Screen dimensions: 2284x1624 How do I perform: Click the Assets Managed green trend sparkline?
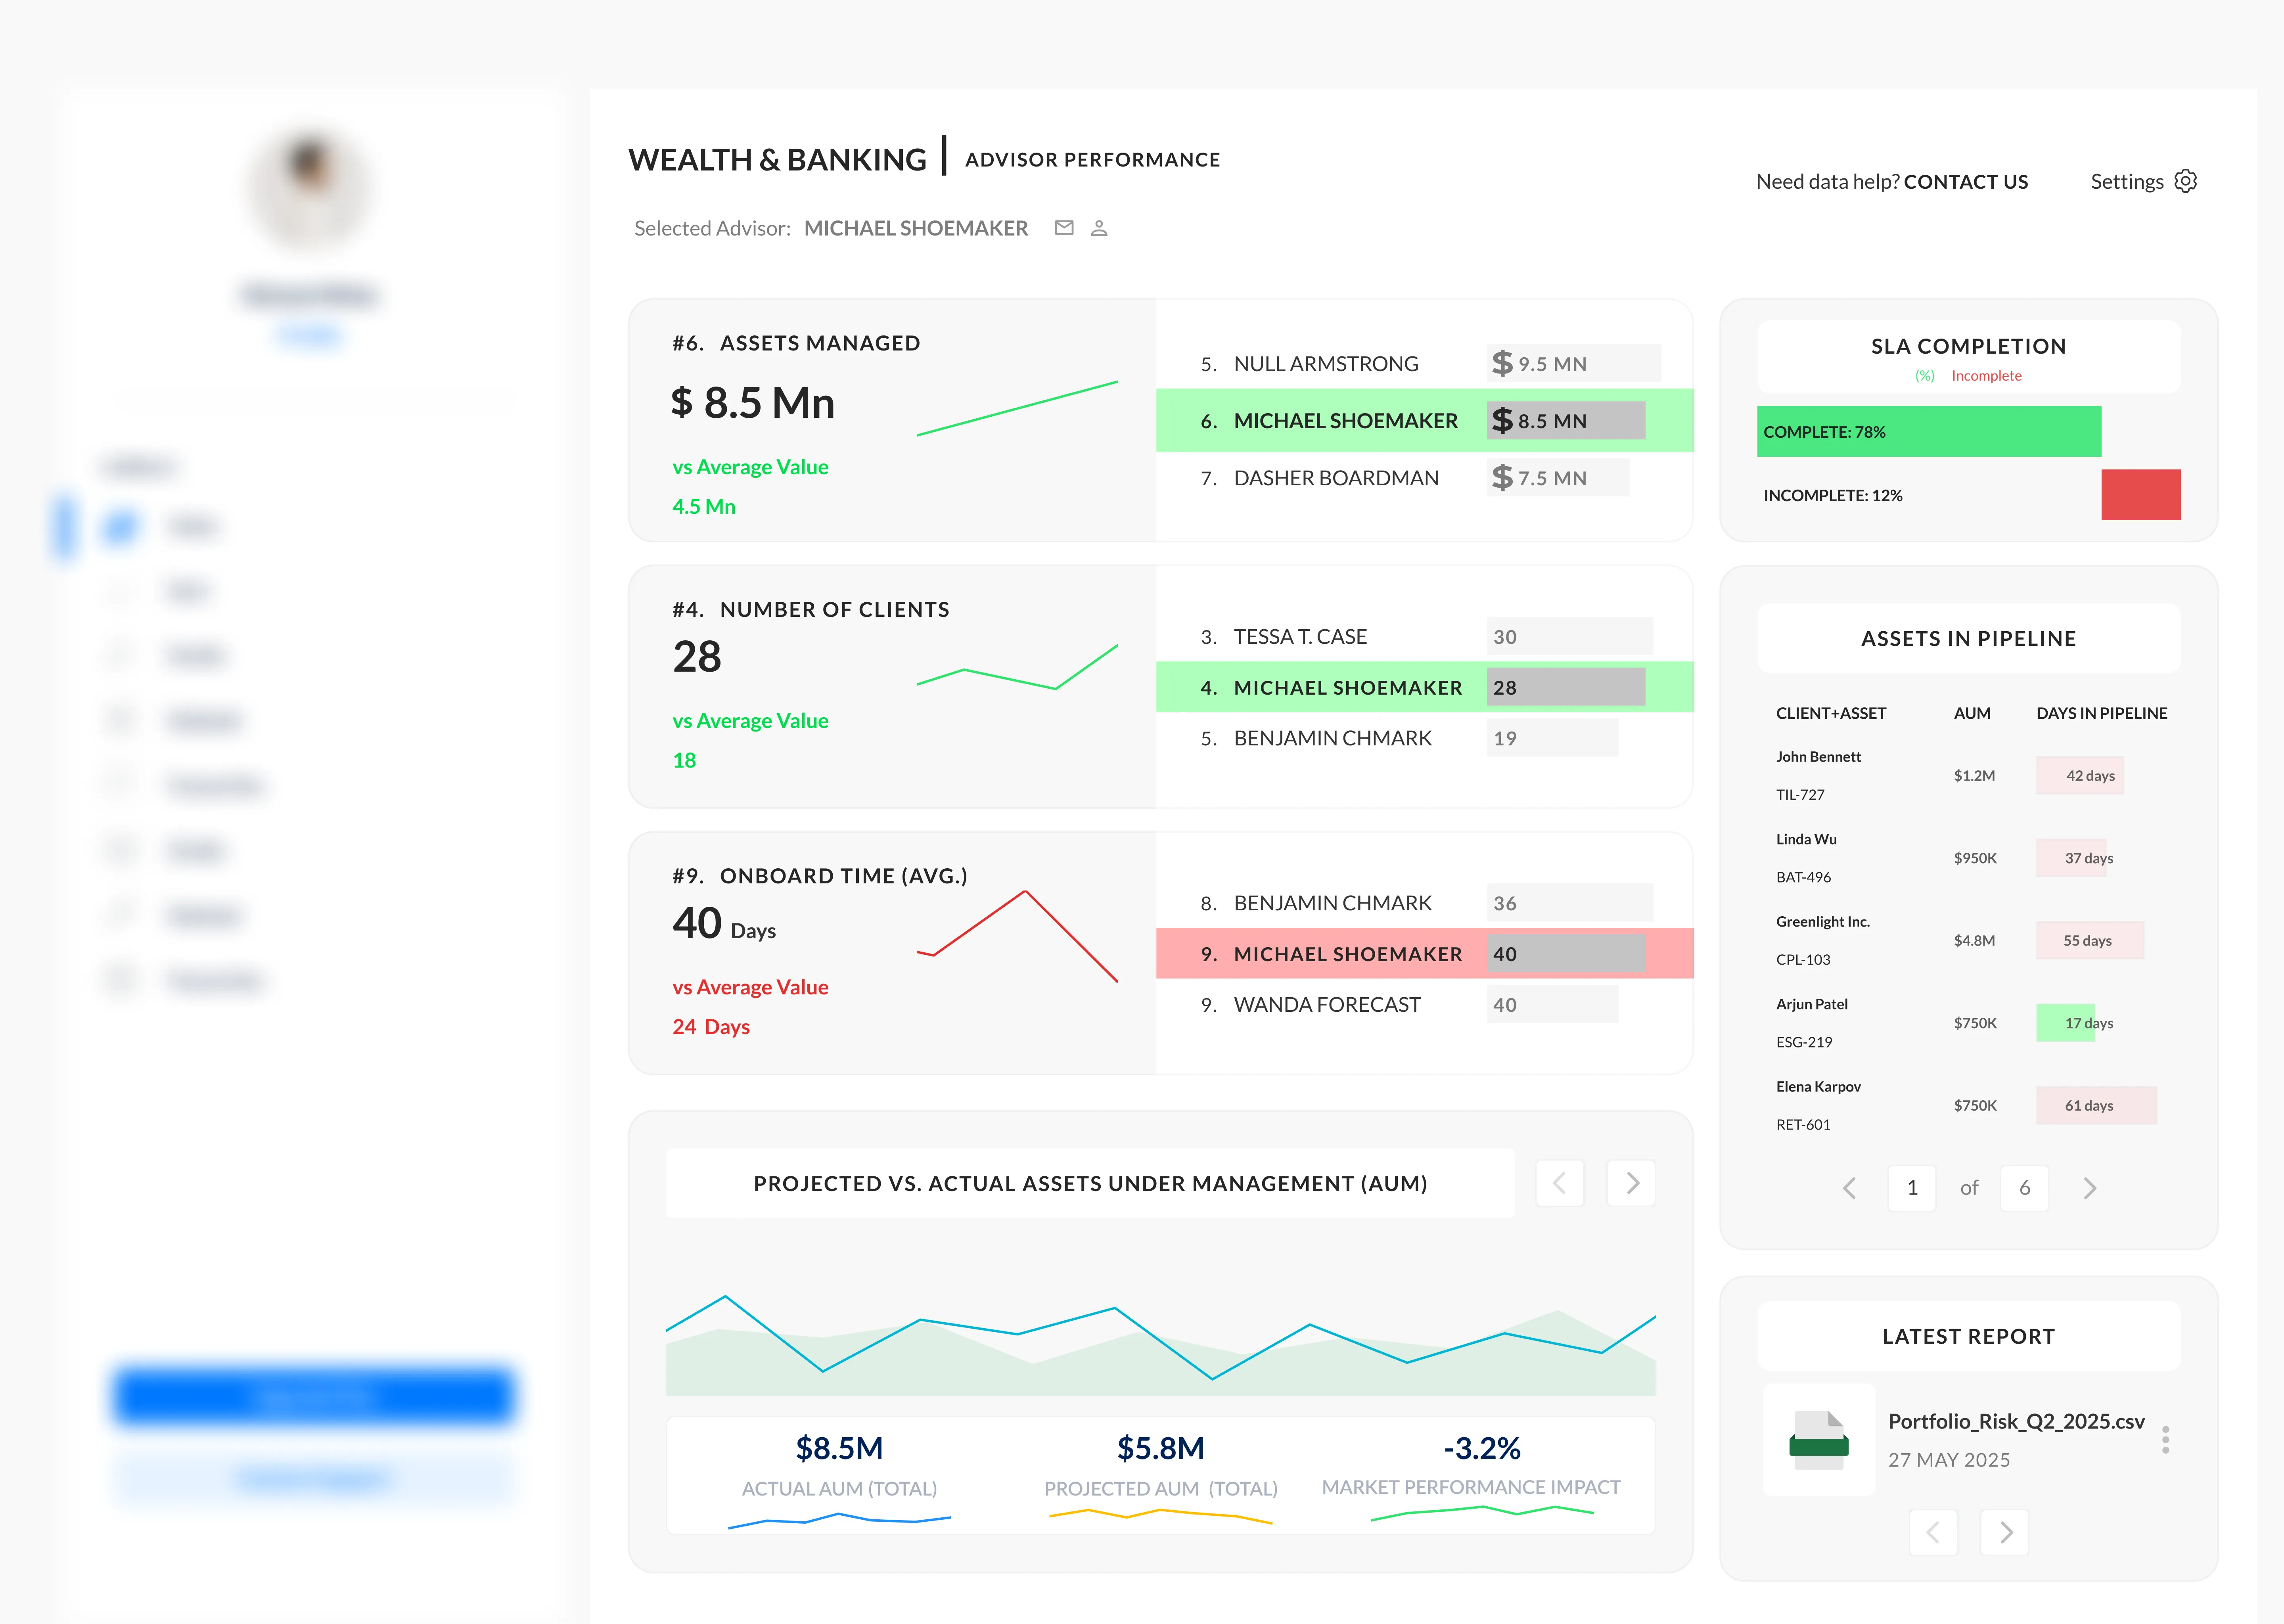pos(1017,408)
